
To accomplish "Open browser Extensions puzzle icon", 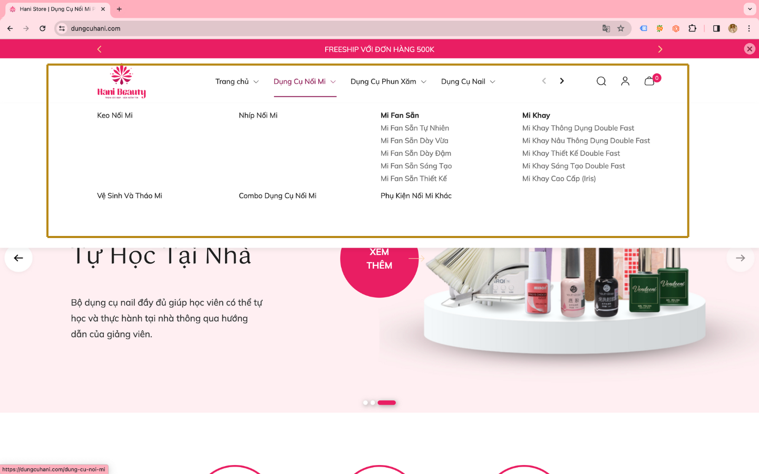I will click(693, 28).
